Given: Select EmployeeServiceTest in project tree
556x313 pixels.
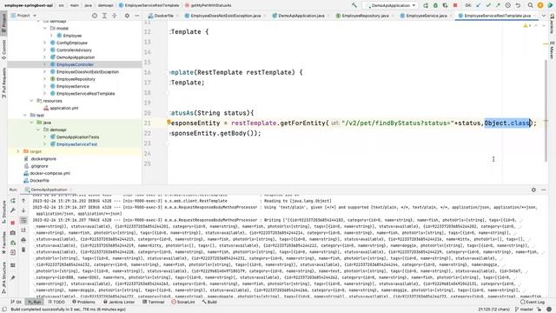Looking at the screenshot, I should (x=76, y=144).
